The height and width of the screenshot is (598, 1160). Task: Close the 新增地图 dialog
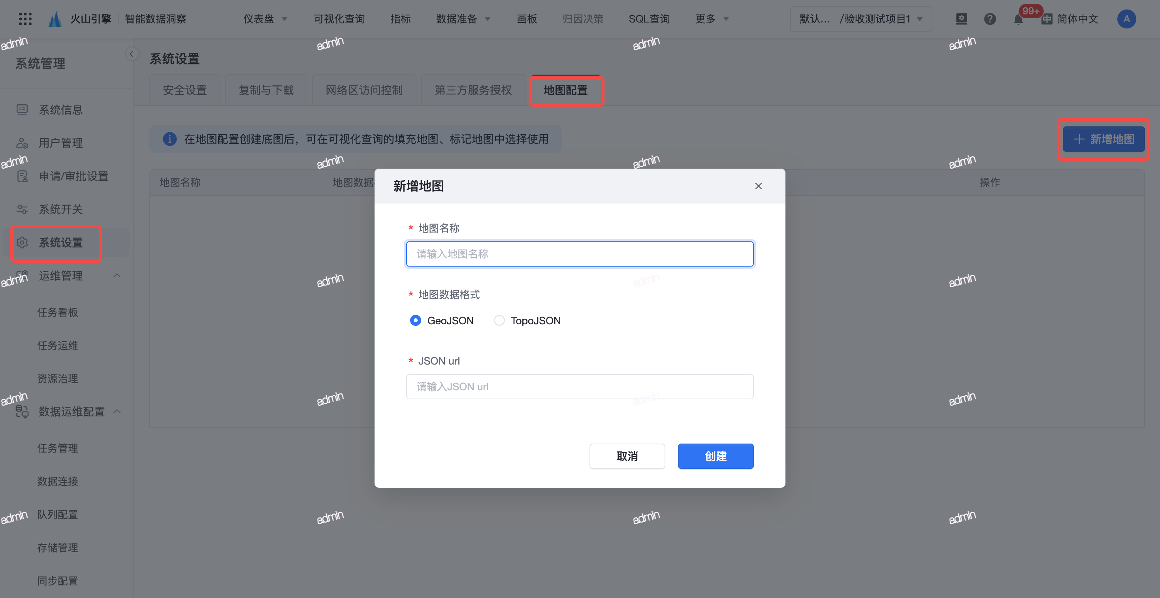pos(758,186)
